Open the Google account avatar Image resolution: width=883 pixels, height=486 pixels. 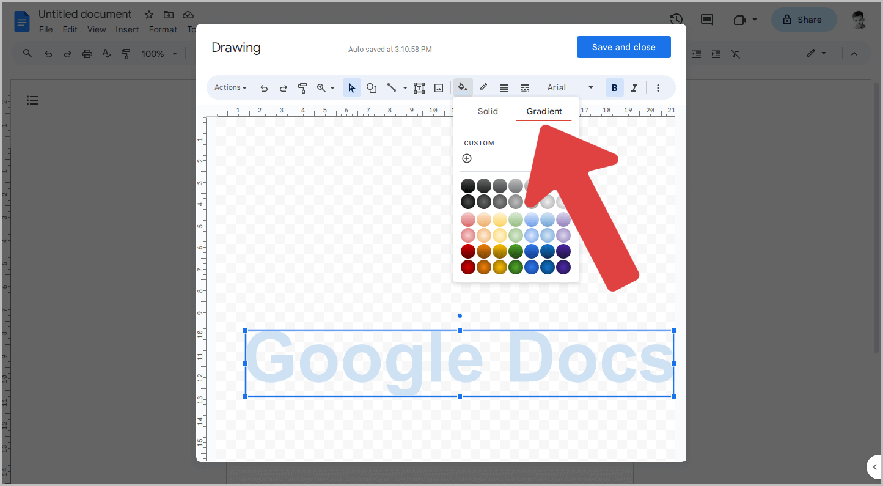859,20
